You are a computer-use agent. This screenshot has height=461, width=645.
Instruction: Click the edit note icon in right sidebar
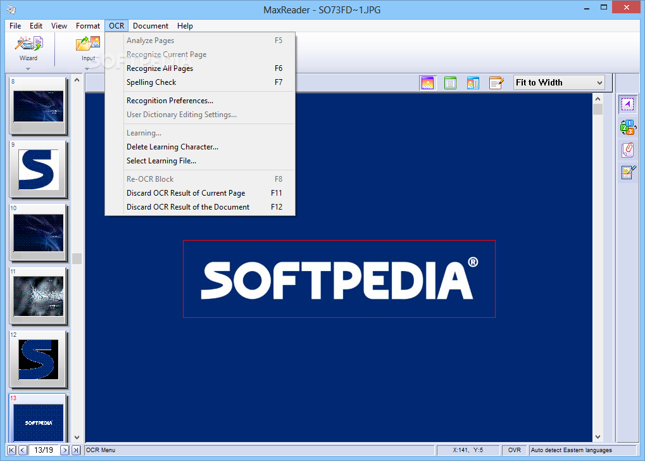pyautogui.click(x=628, y=172)
